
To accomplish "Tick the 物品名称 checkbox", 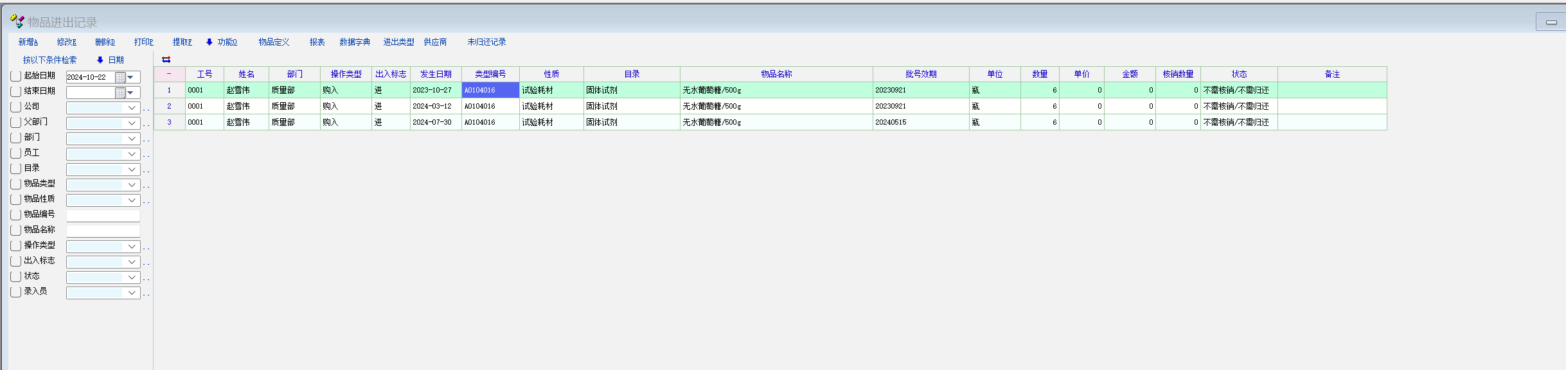I will [16, 231].
